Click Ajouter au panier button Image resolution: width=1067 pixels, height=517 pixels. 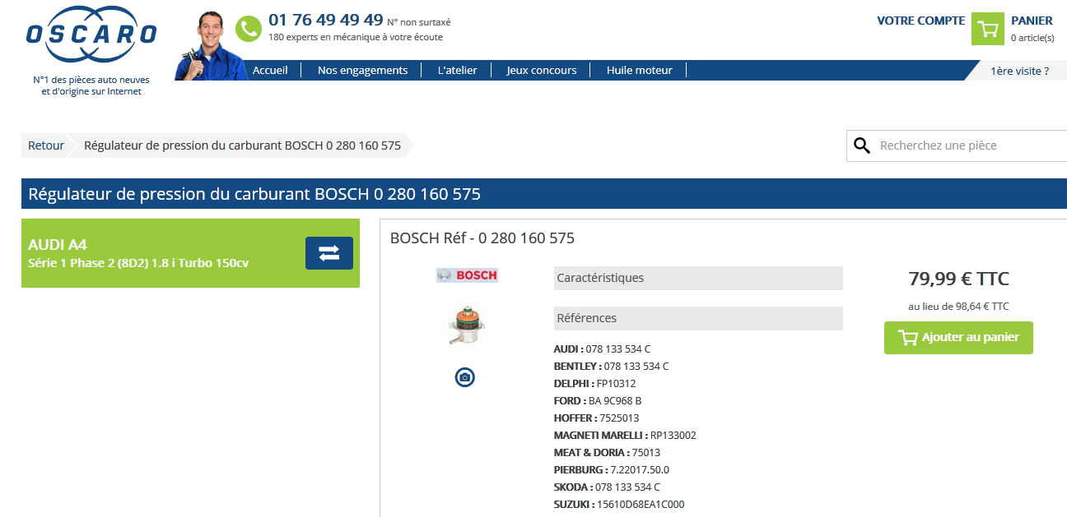pos(958,338)
